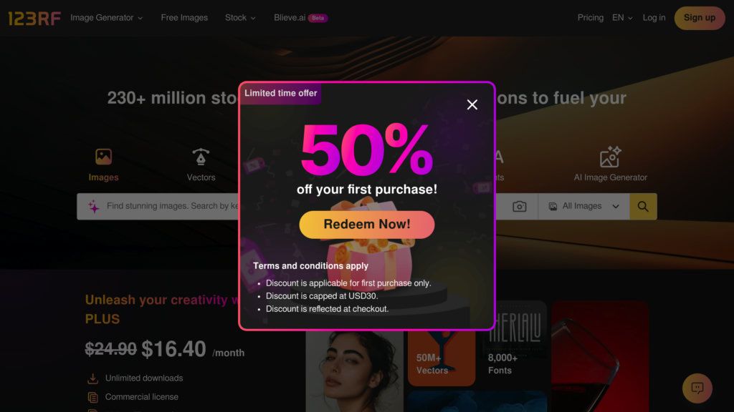
Task: Open the chat support bubble icon
Action: [x=697, y=388]
